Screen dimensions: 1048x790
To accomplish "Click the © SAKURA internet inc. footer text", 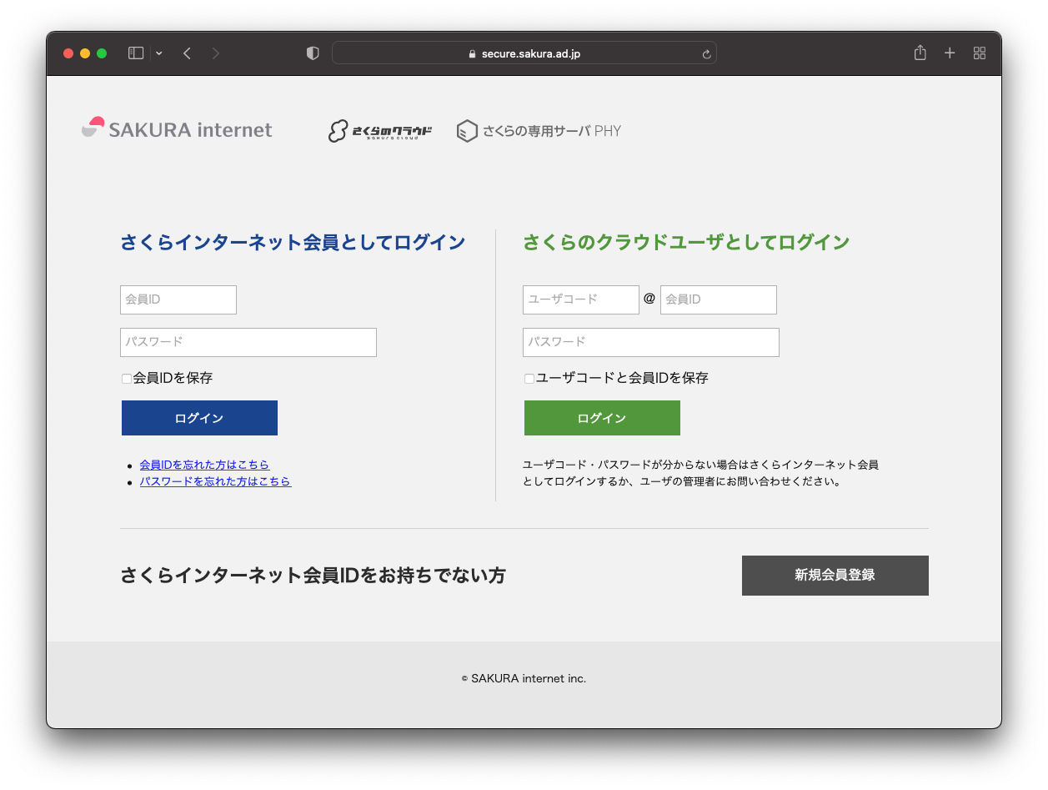I will click(x=524, y=679).
